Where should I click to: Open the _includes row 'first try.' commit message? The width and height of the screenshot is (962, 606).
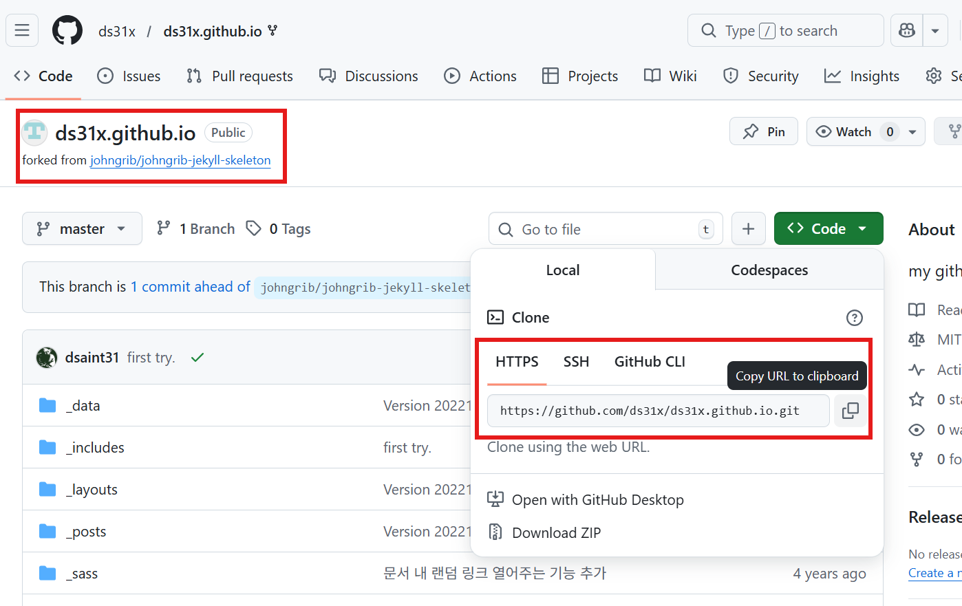click(x=407, y=448)
